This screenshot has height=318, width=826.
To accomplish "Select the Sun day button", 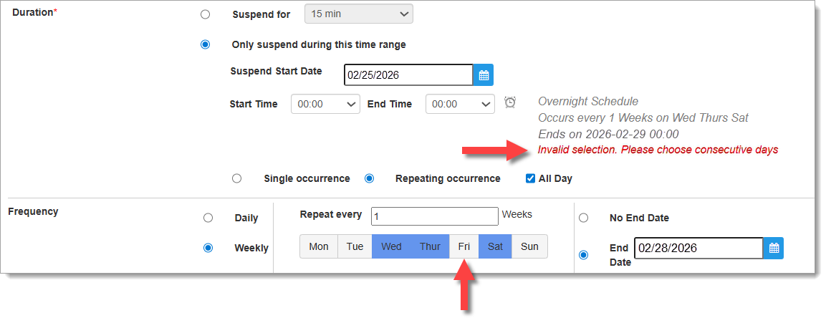I will (529, 246).
